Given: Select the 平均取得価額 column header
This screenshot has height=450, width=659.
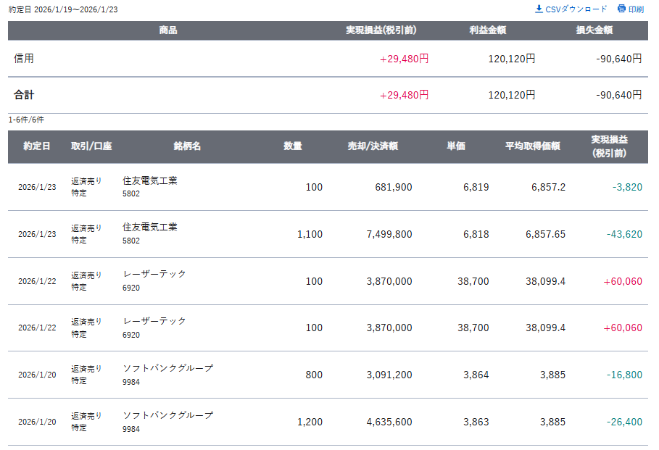Looking at the screenshot, I should (532, 146).
